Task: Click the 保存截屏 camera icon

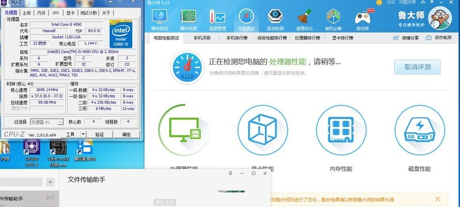Action: 429,38
